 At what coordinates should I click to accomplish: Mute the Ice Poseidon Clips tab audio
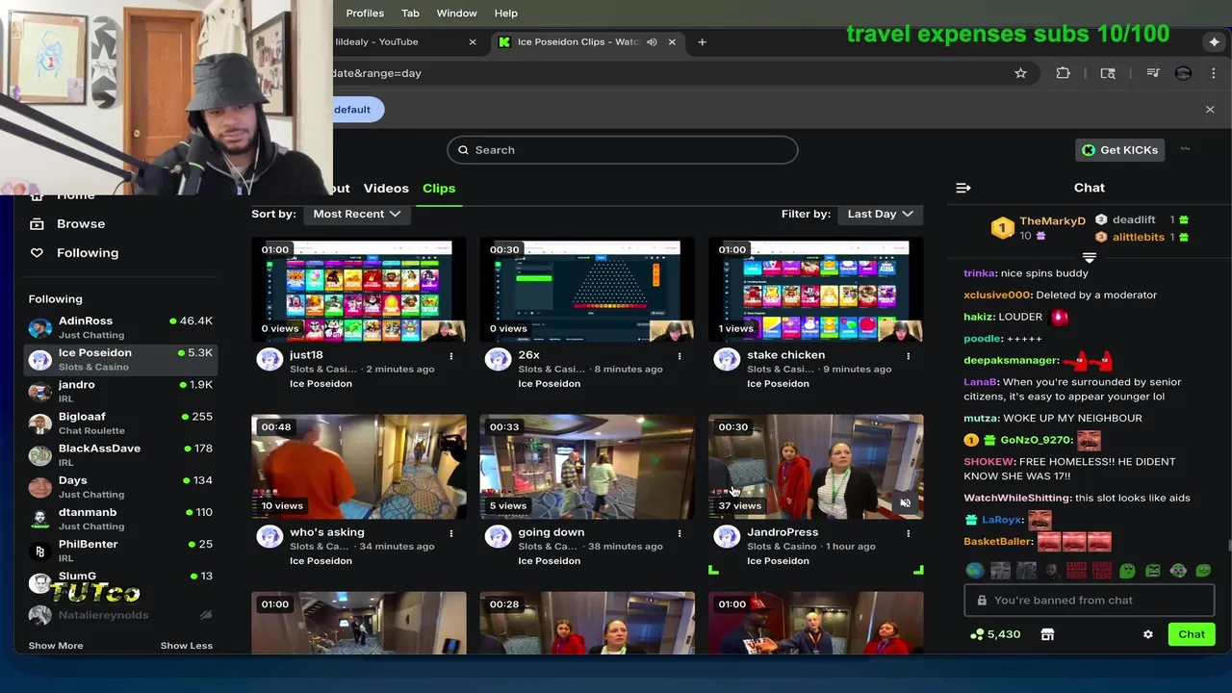(x=652, y=42)
